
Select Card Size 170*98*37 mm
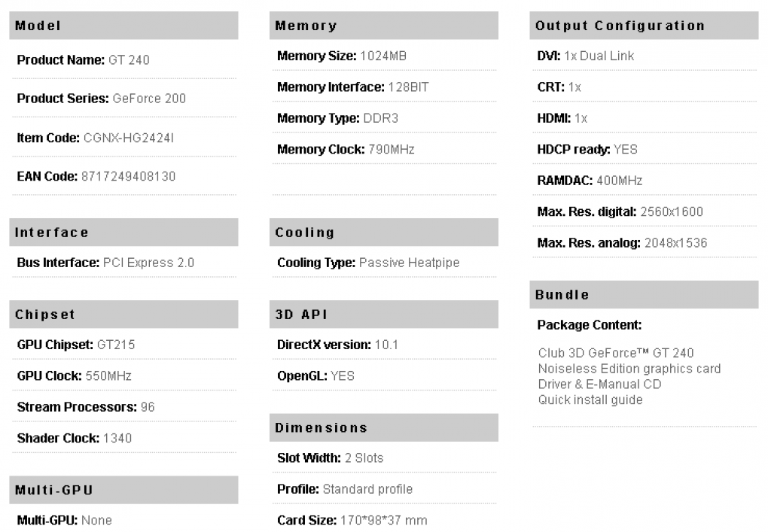[x=352, y=520]
